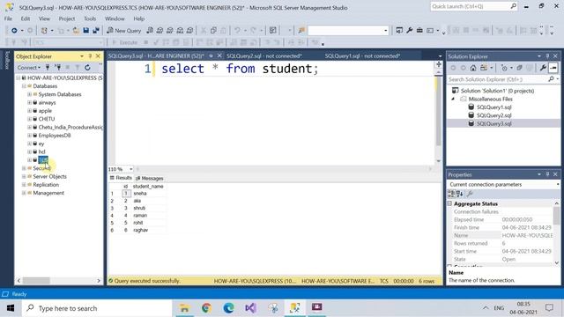Image resolution: width=564 pixels, height=317 pixels.
Task: Click the Execute query button
Action: (125, 42)
